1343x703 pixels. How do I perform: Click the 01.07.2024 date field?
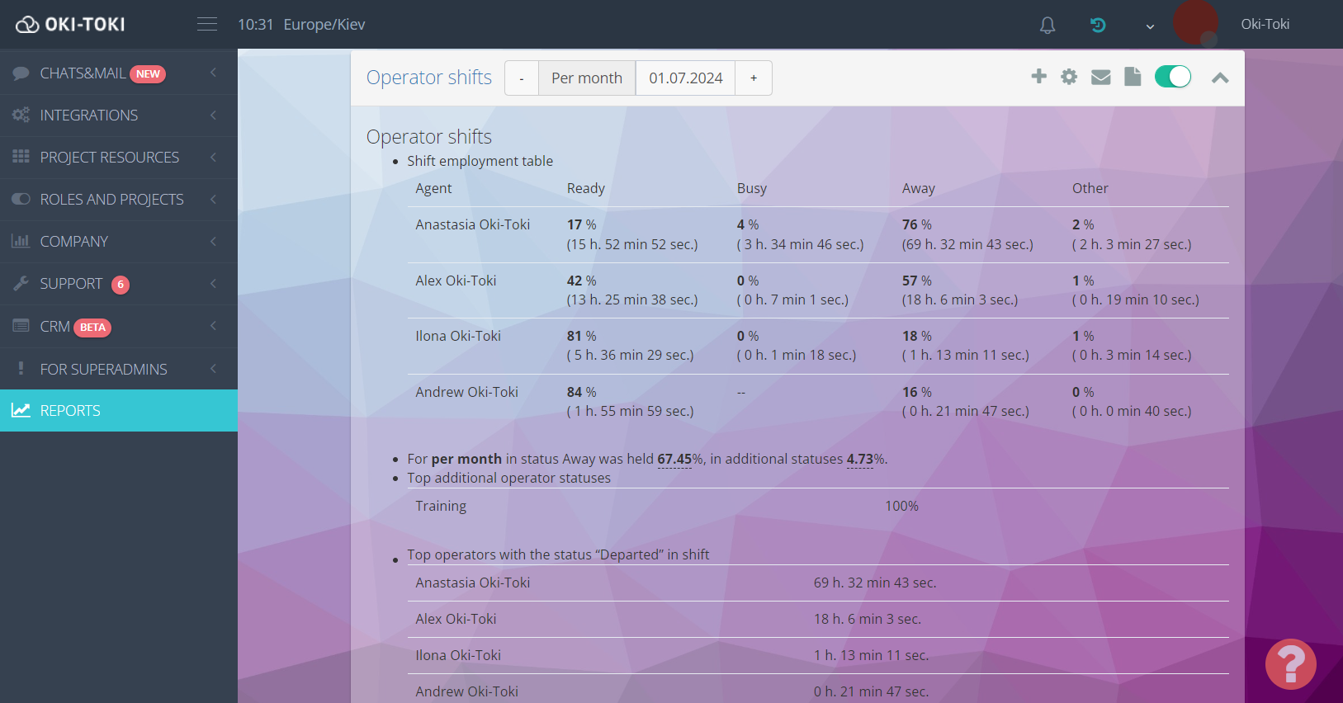click(x=685, y=78)
